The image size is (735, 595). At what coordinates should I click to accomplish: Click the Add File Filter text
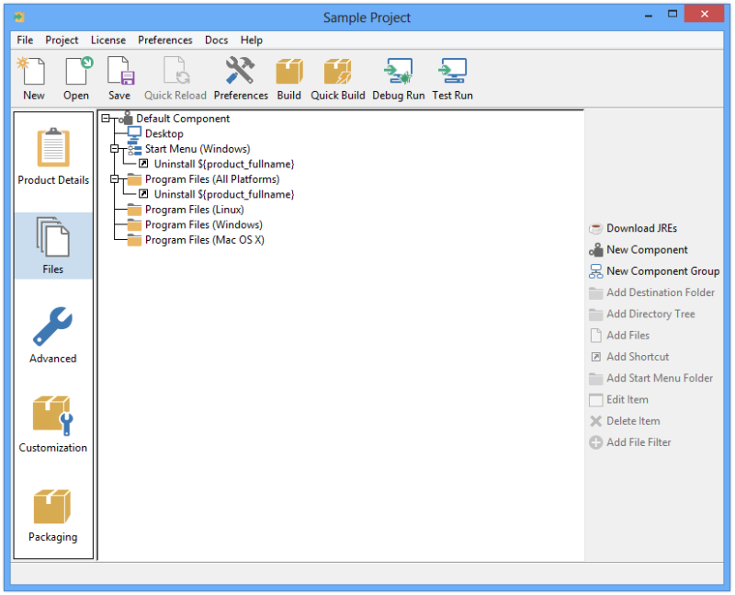[x=639, y=442]
